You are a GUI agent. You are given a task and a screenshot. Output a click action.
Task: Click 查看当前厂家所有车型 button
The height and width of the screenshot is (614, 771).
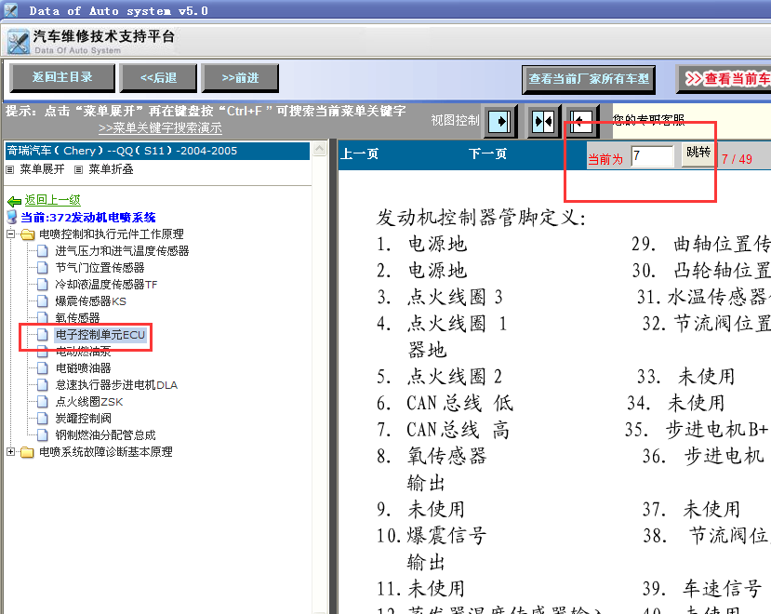point(589,79)
